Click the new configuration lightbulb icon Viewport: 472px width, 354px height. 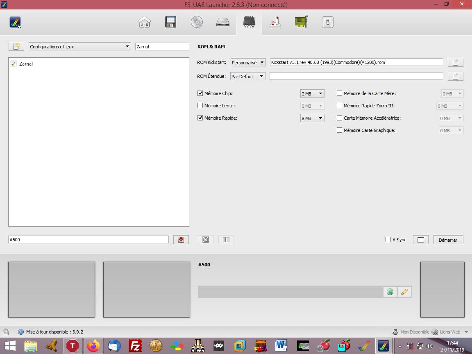point(16,46)
